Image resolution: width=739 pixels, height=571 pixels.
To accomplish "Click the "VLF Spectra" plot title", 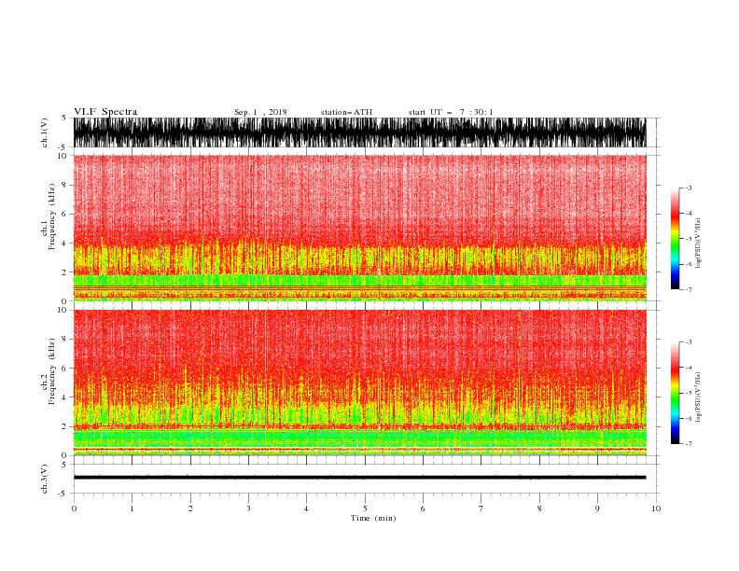I will click(105, 112).
